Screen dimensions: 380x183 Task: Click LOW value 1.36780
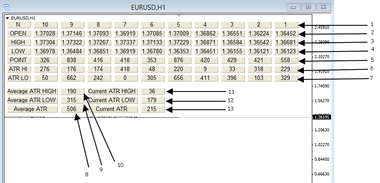click(x=153, y=52)
